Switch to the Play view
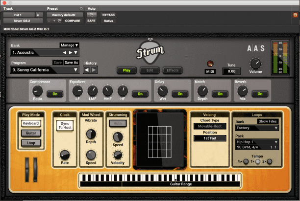The height and width of the screenshot is (201, 300). 126,70
